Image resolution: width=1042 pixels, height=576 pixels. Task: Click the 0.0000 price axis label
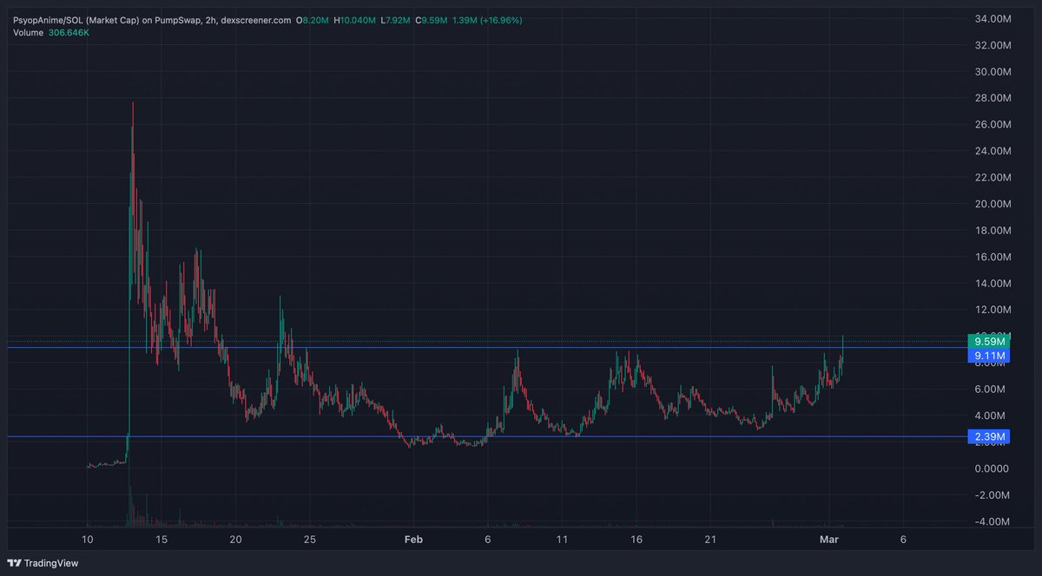point(993,468)
